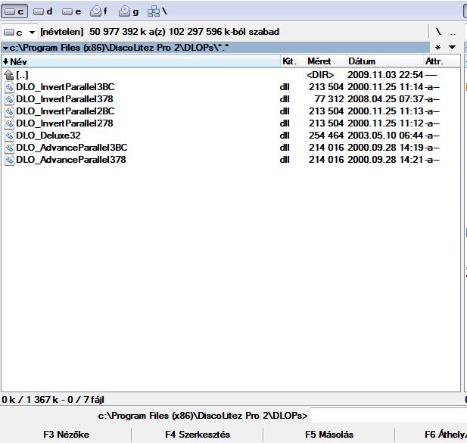Go to parent directory dots button
This screenshot has width=467, height=443.
coord(453,32)
